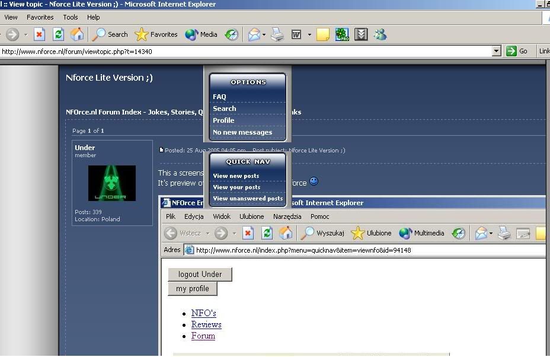
Task: Click the printer icon in the embedded Polish browser
Action: (x=504, y=233)
